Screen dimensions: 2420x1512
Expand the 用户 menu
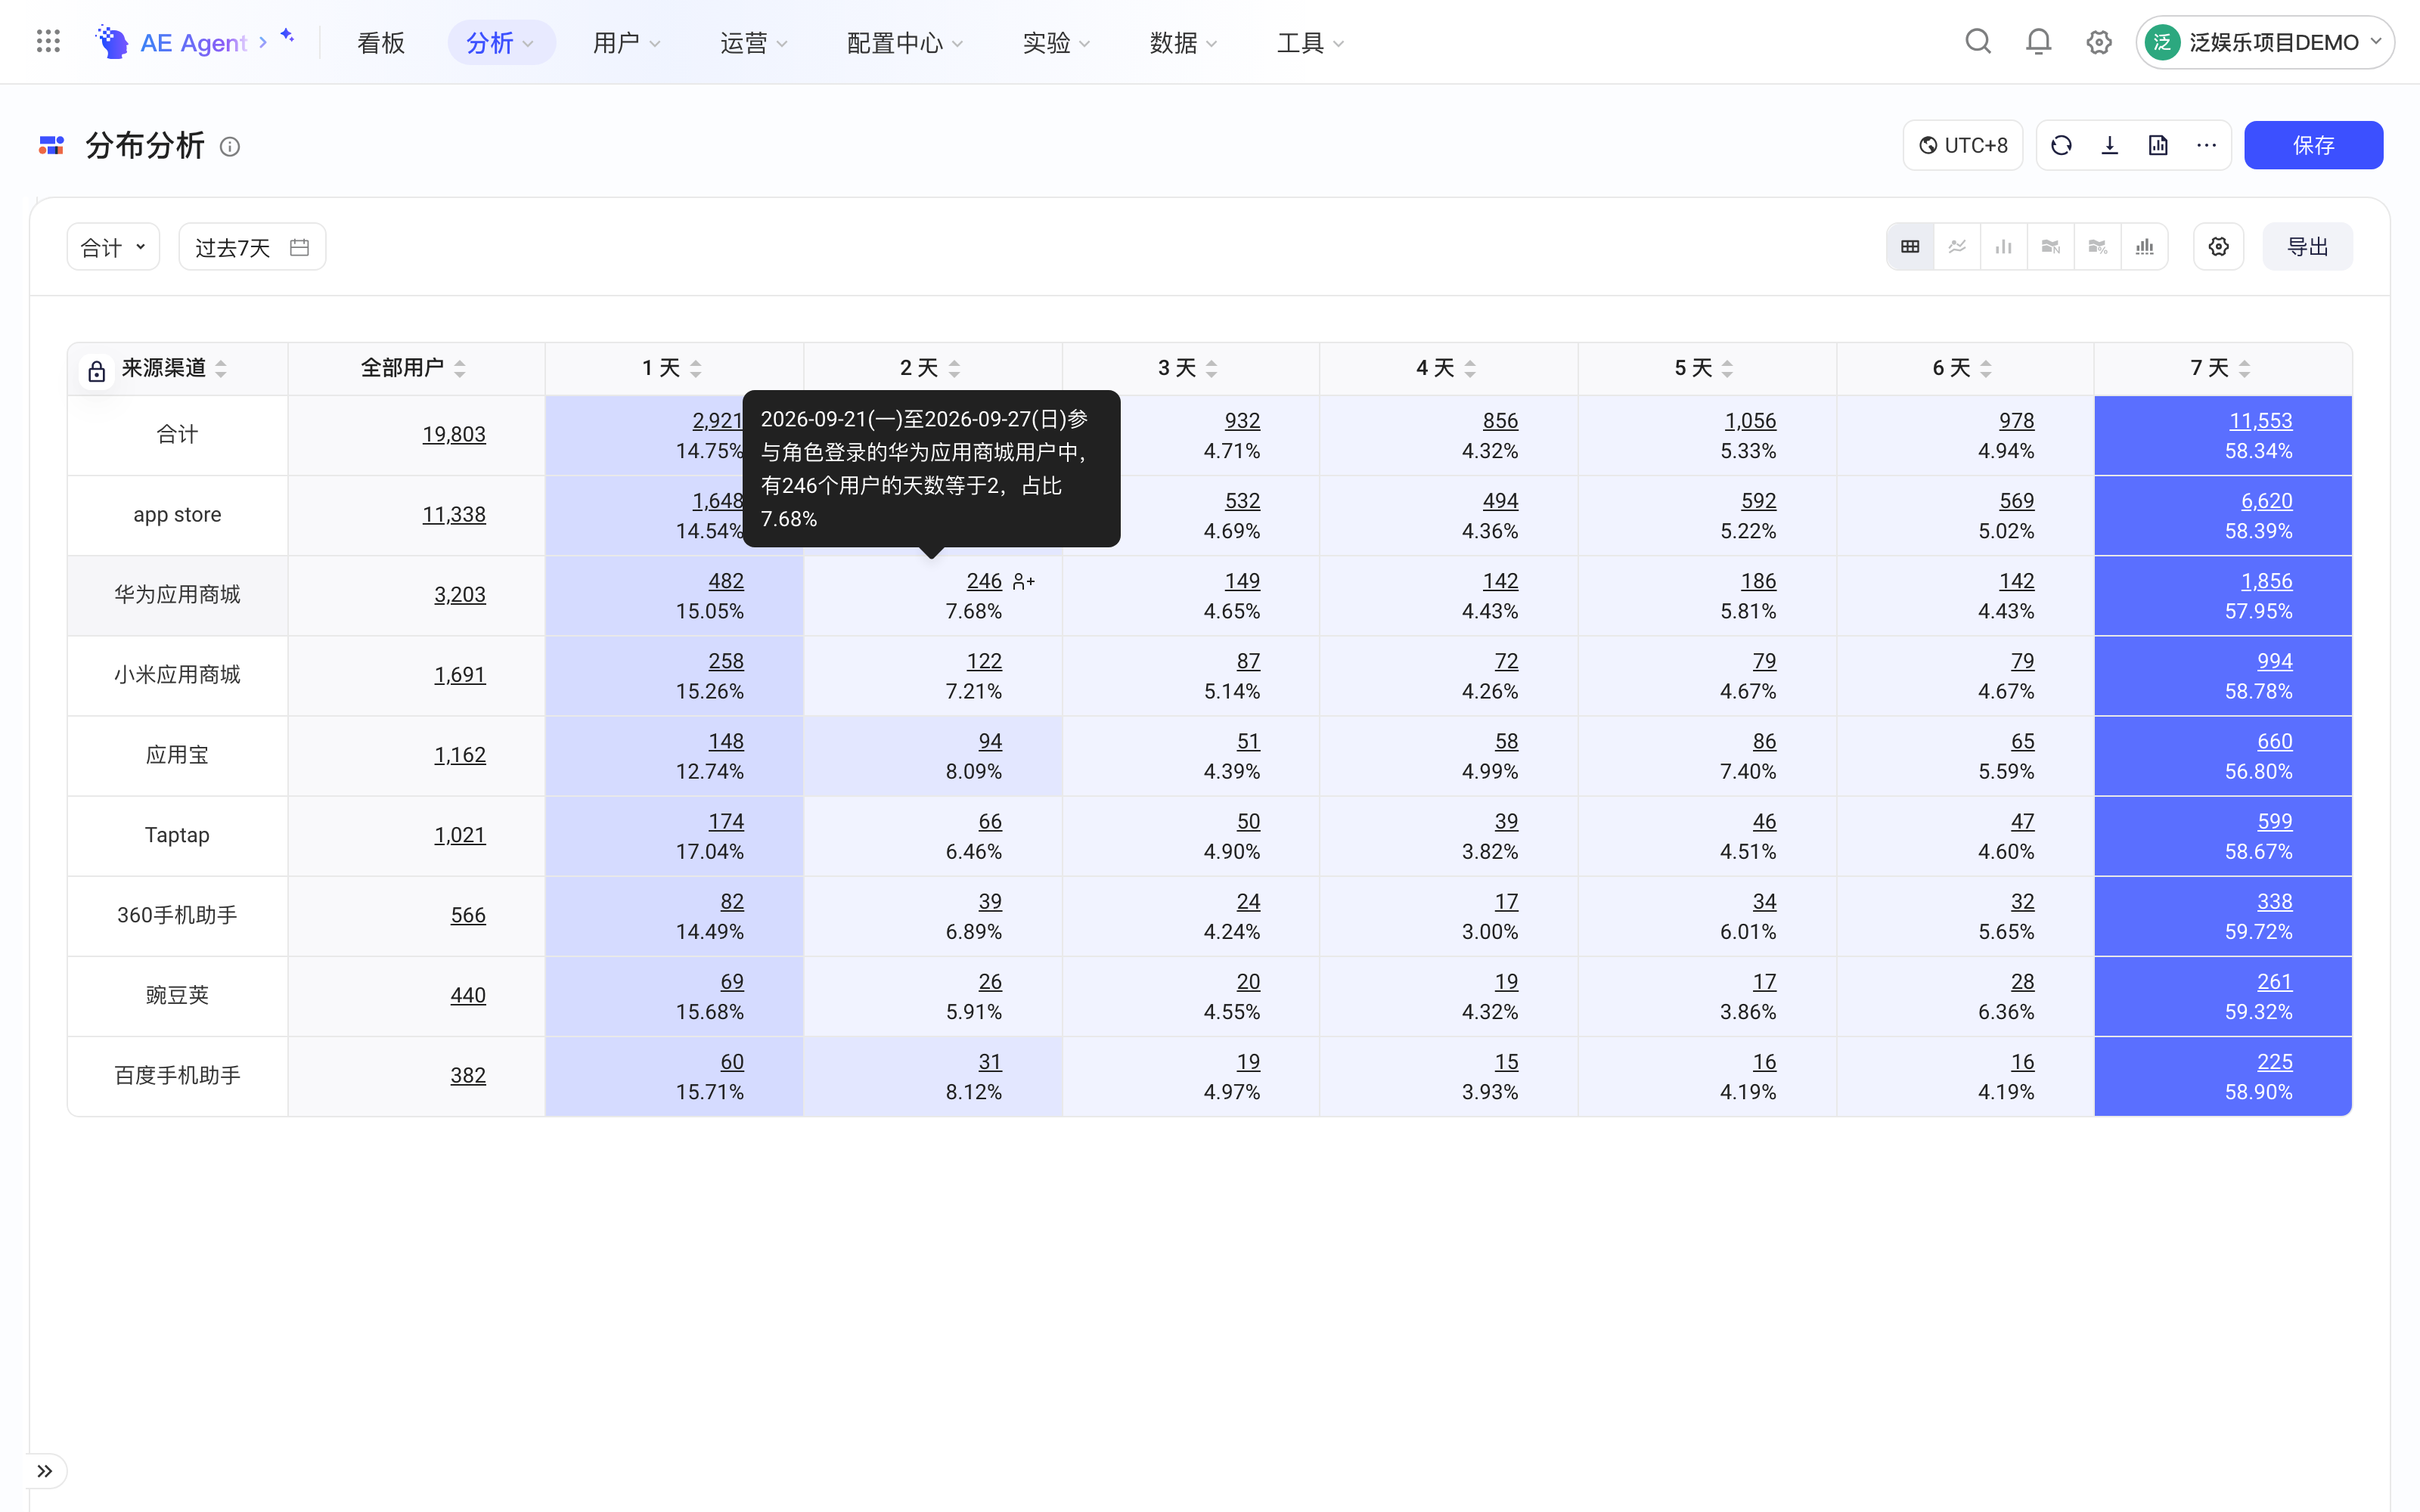[x=627, y=42]
